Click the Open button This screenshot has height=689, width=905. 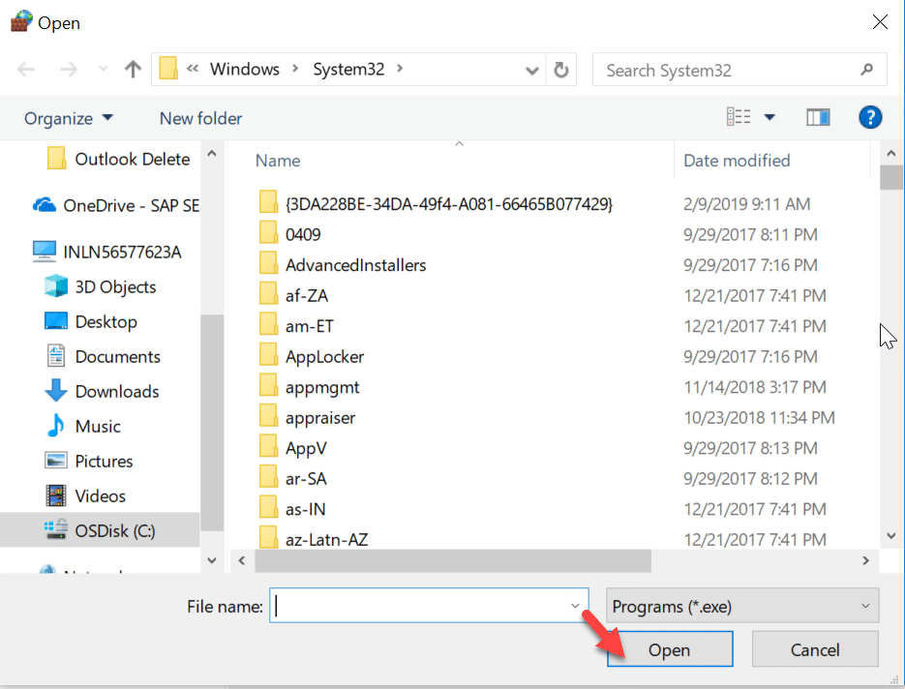[x=670, y=649]
